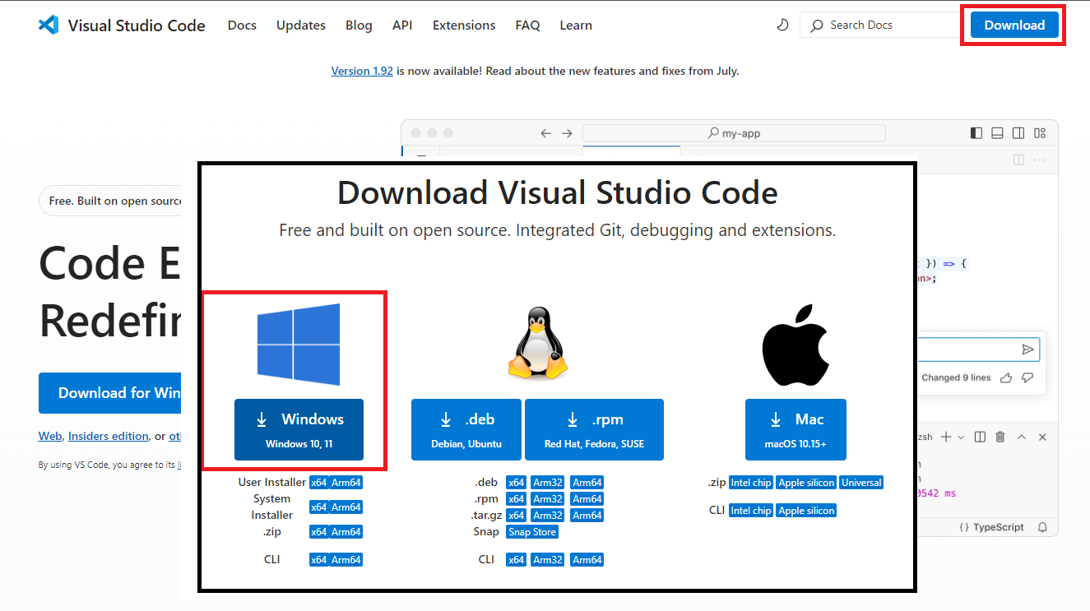
Task: Select Linux .deb Arm32 link
Action: (547, 483)
